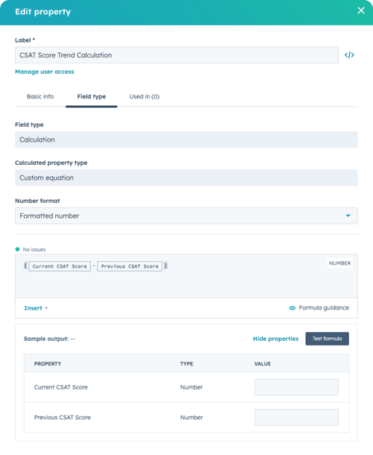Click the Previous CSAT Score value field
The height and width of the screenshot is (455, 373).
pyautogui.click(x=296, y=417)
